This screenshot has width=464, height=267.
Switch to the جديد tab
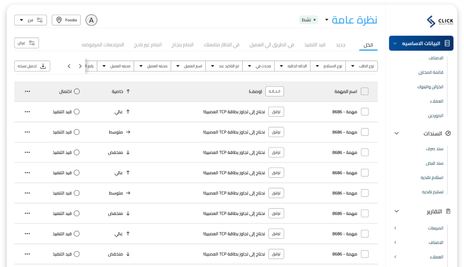point(340,45)
